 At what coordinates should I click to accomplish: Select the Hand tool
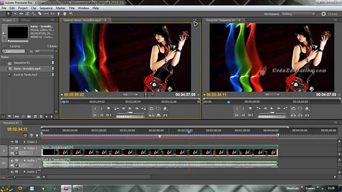pos(65,14)
